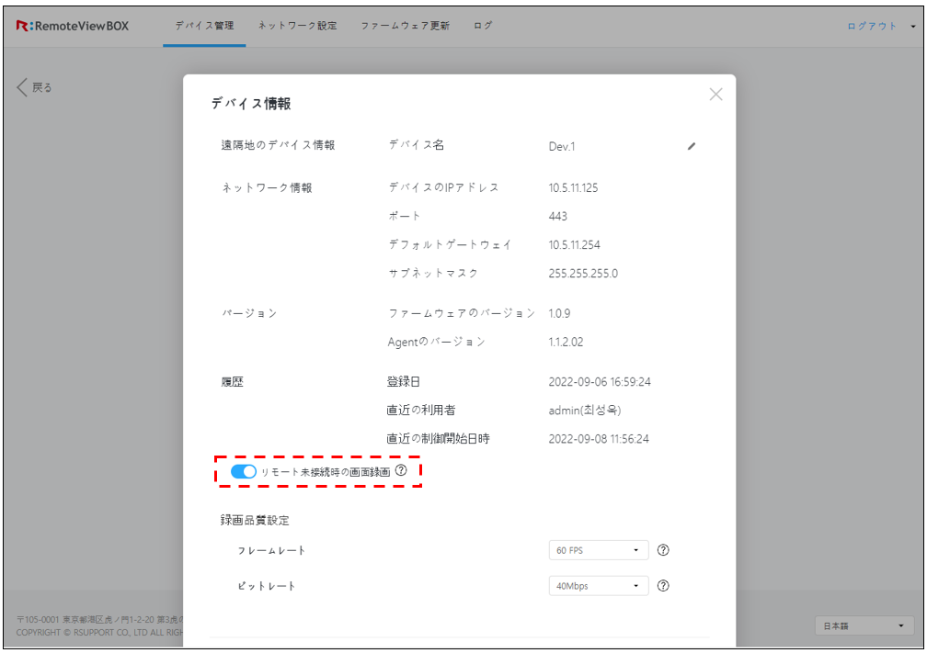Click the help icon next to ビットレート dropdown

tap(663, 586)
